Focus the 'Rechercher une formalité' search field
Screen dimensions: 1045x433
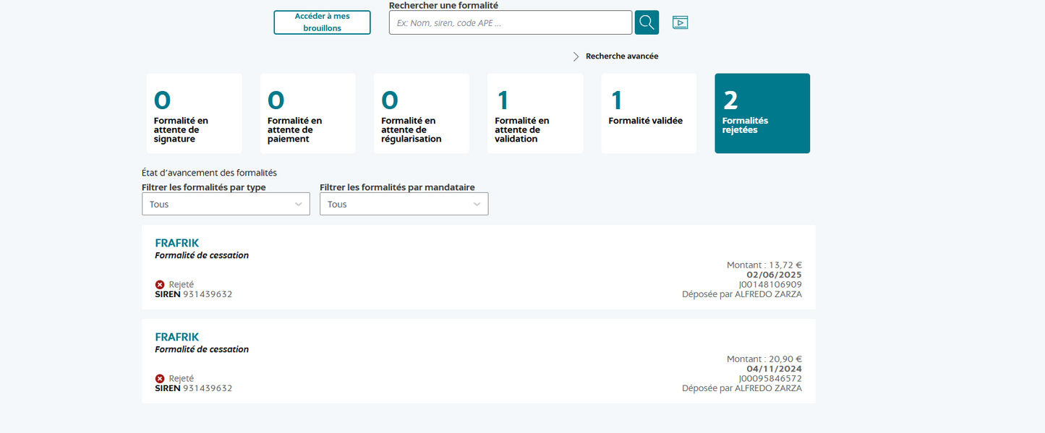pyautogui.click(x=510, y=22)
